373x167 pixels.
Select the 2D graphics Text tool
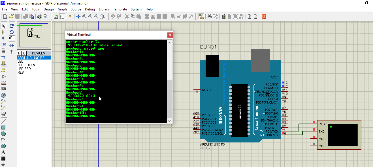click(x=3, y=152)
